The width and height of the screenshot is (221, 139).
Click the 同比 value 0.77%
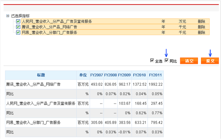tap(157, 113)
